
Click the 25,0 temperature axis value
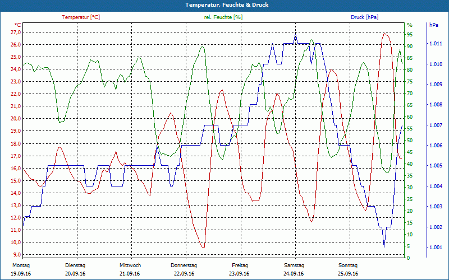click(16, 57)
